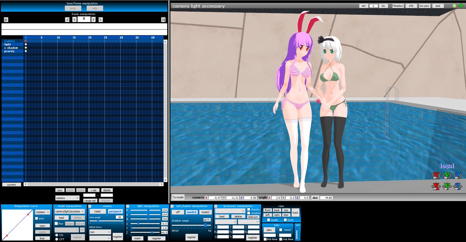Click the green Y rotation axis icon
The image size is (466, 242).
click(x=447, y=175)
